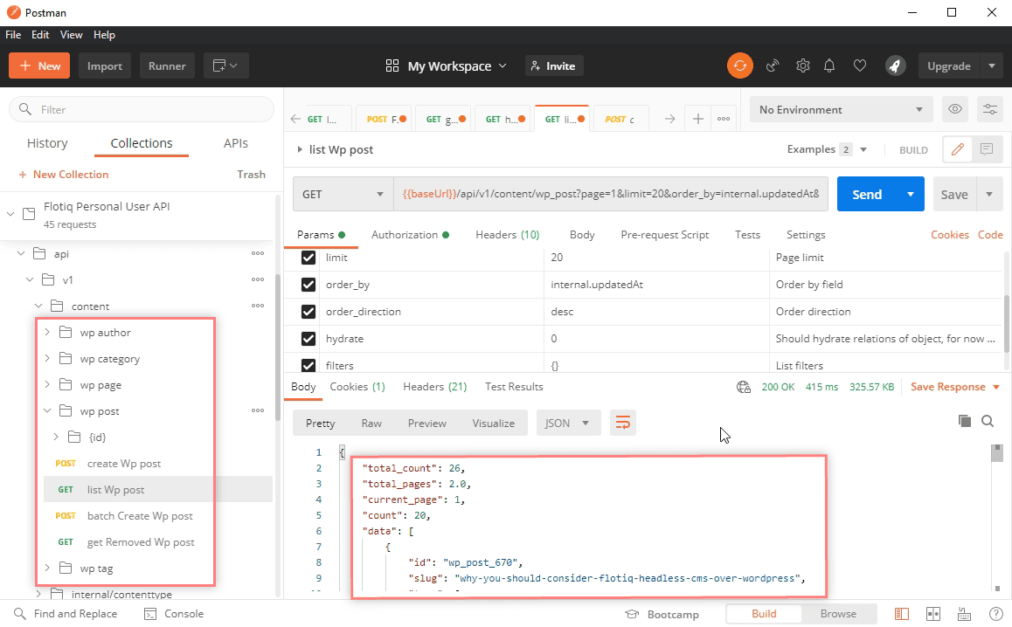
Task: Uncheck the limit parameter checkbox
Action: tap(308, 258)
